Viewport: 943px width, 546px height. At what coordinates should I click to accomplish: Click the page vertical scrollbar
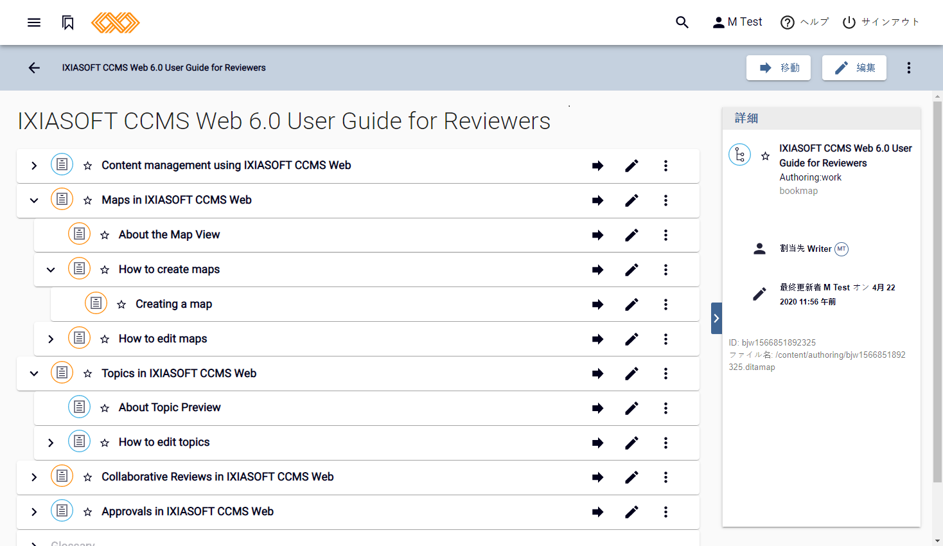pos(938,292)
